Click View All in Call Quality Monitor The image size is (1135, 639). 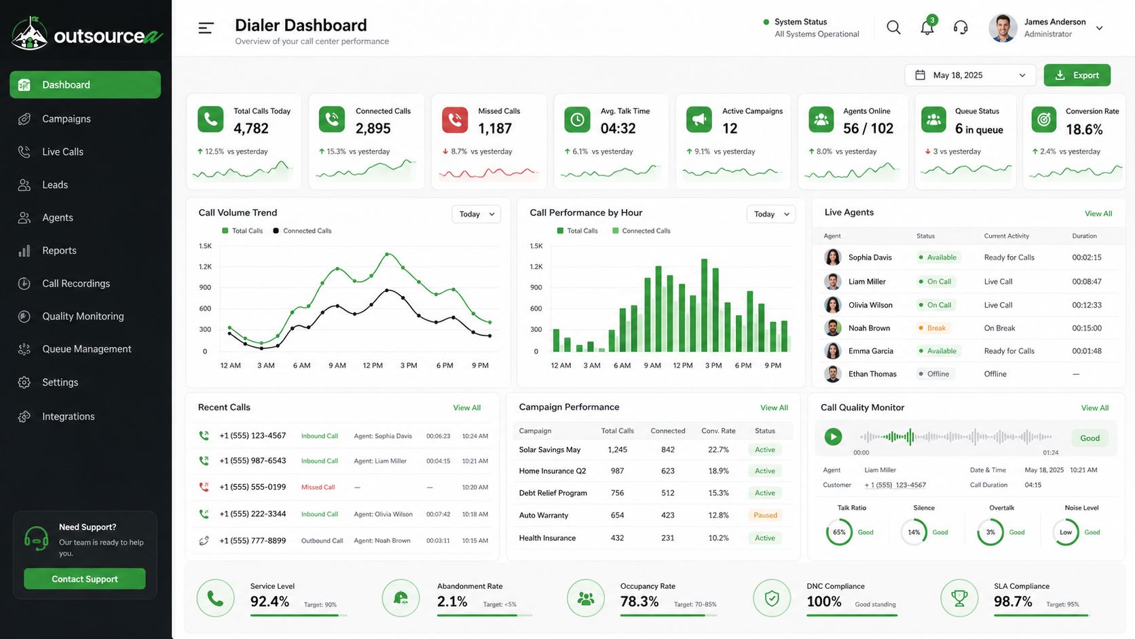[1095, 408]
